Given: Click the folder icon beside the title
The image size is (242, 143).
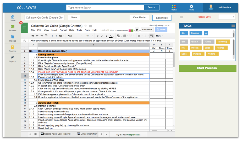Looking at the screenshot, I should [90, 26].
